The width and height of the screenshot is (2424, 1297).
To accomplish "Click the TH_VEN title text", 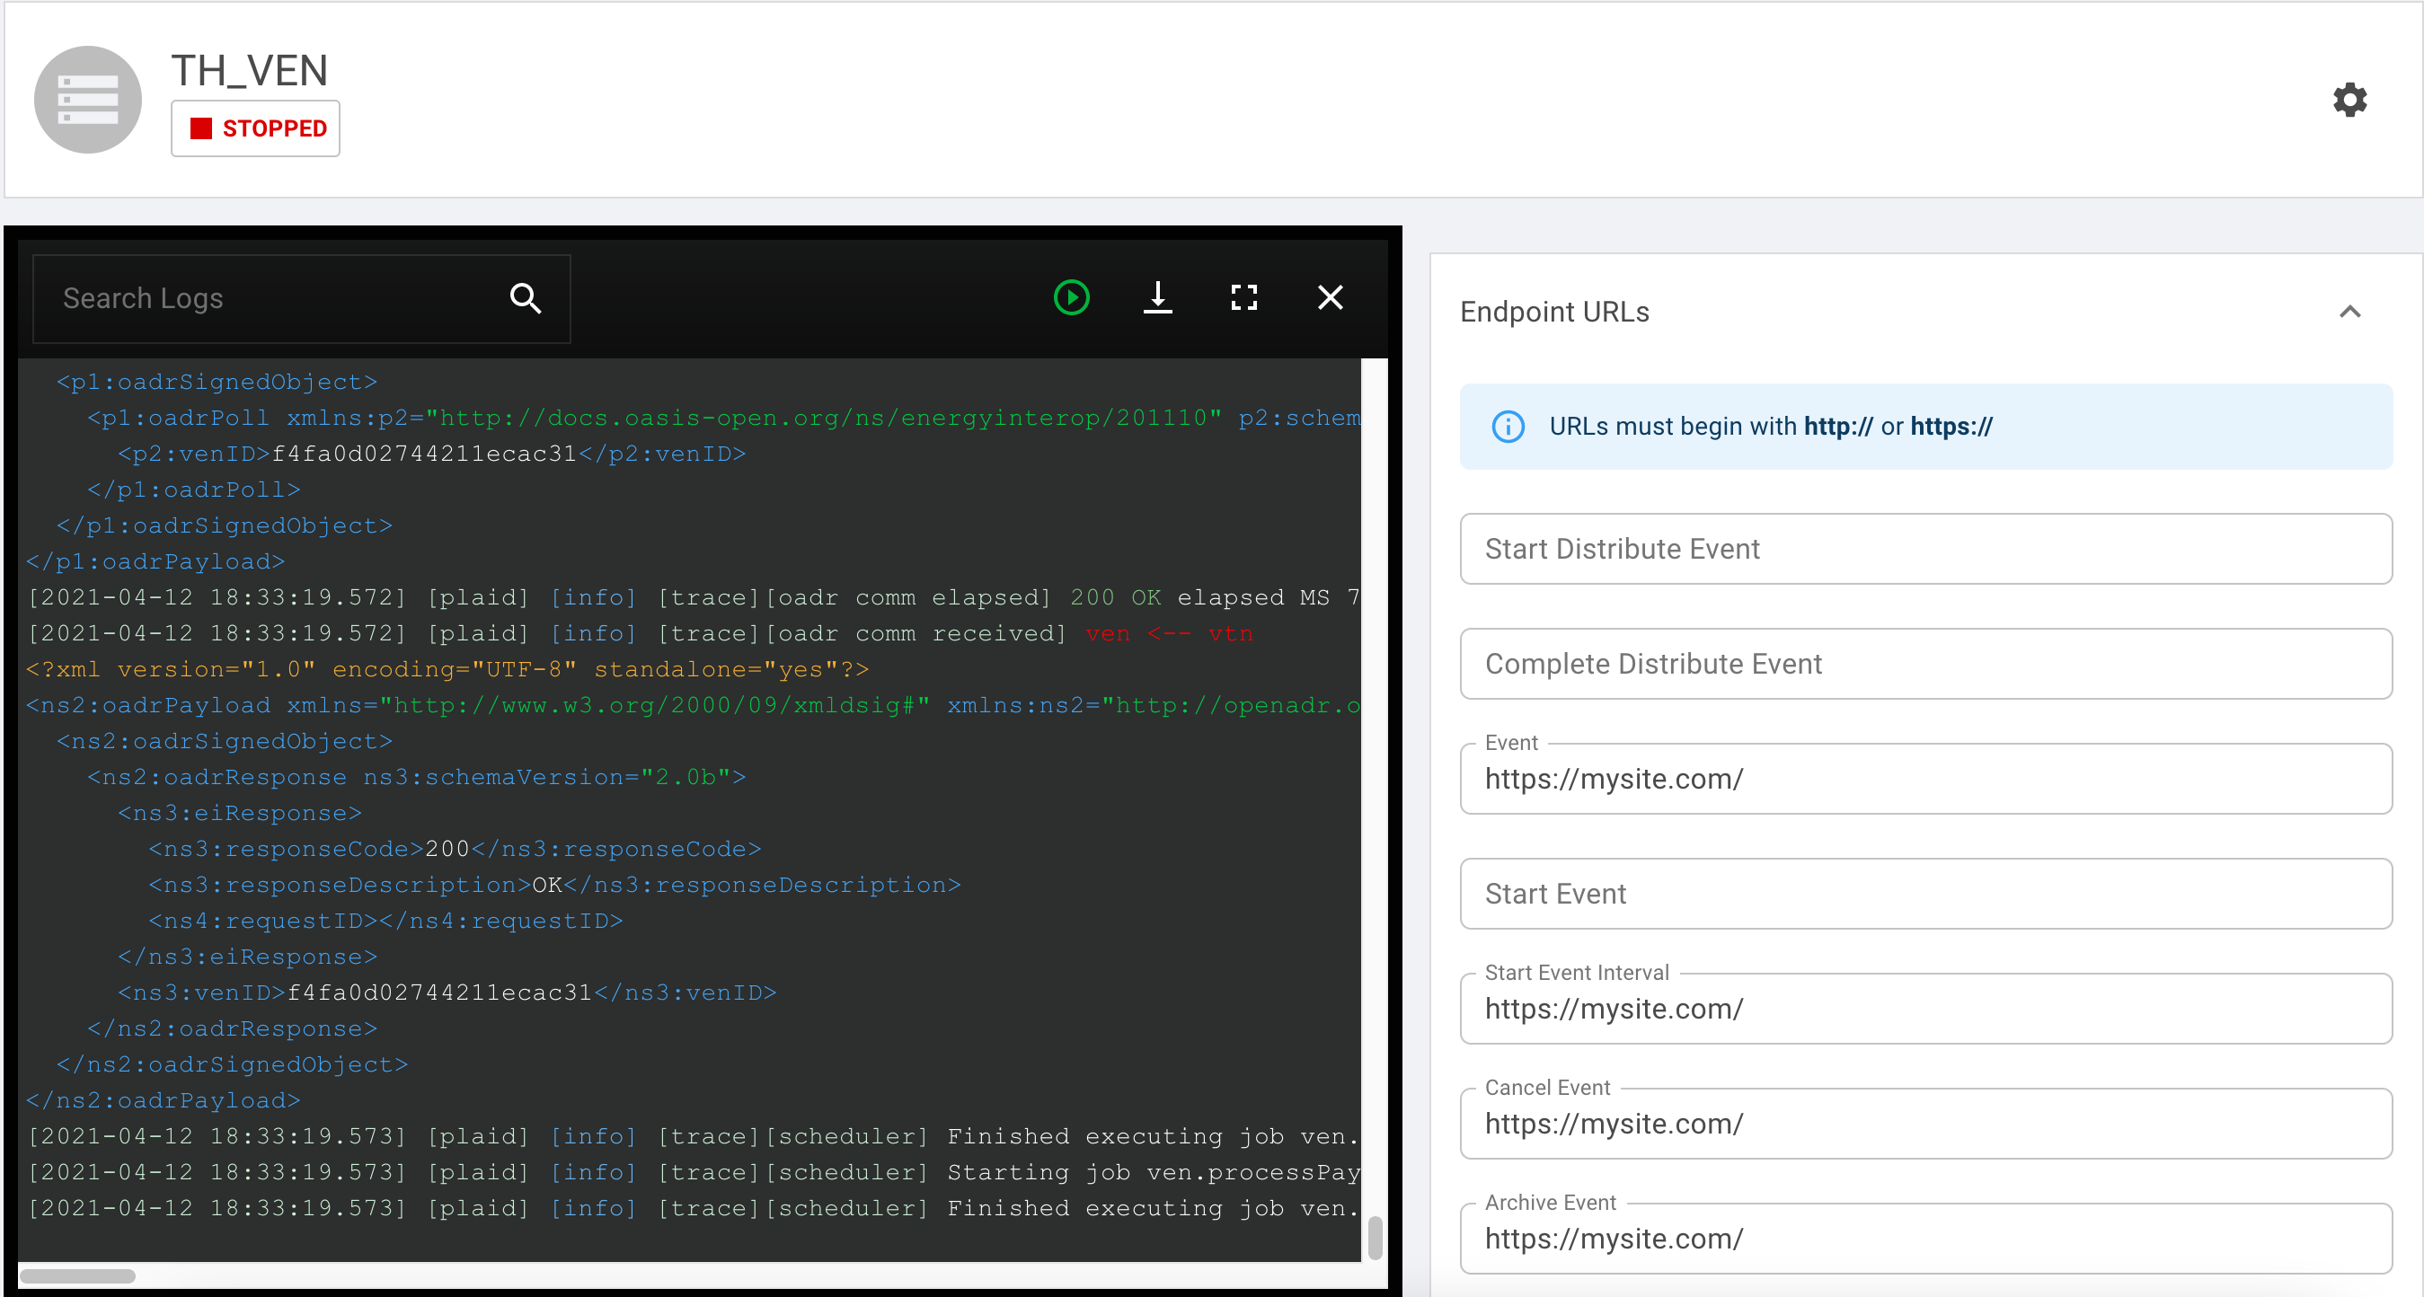I will coord(250,72).
